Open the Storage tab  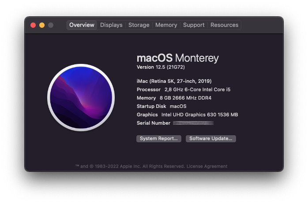(x=139, y=25)
